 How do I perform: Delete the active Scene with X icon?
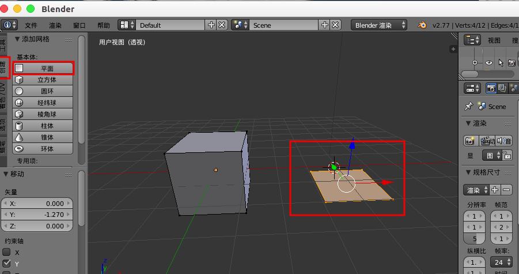(335, 25)
